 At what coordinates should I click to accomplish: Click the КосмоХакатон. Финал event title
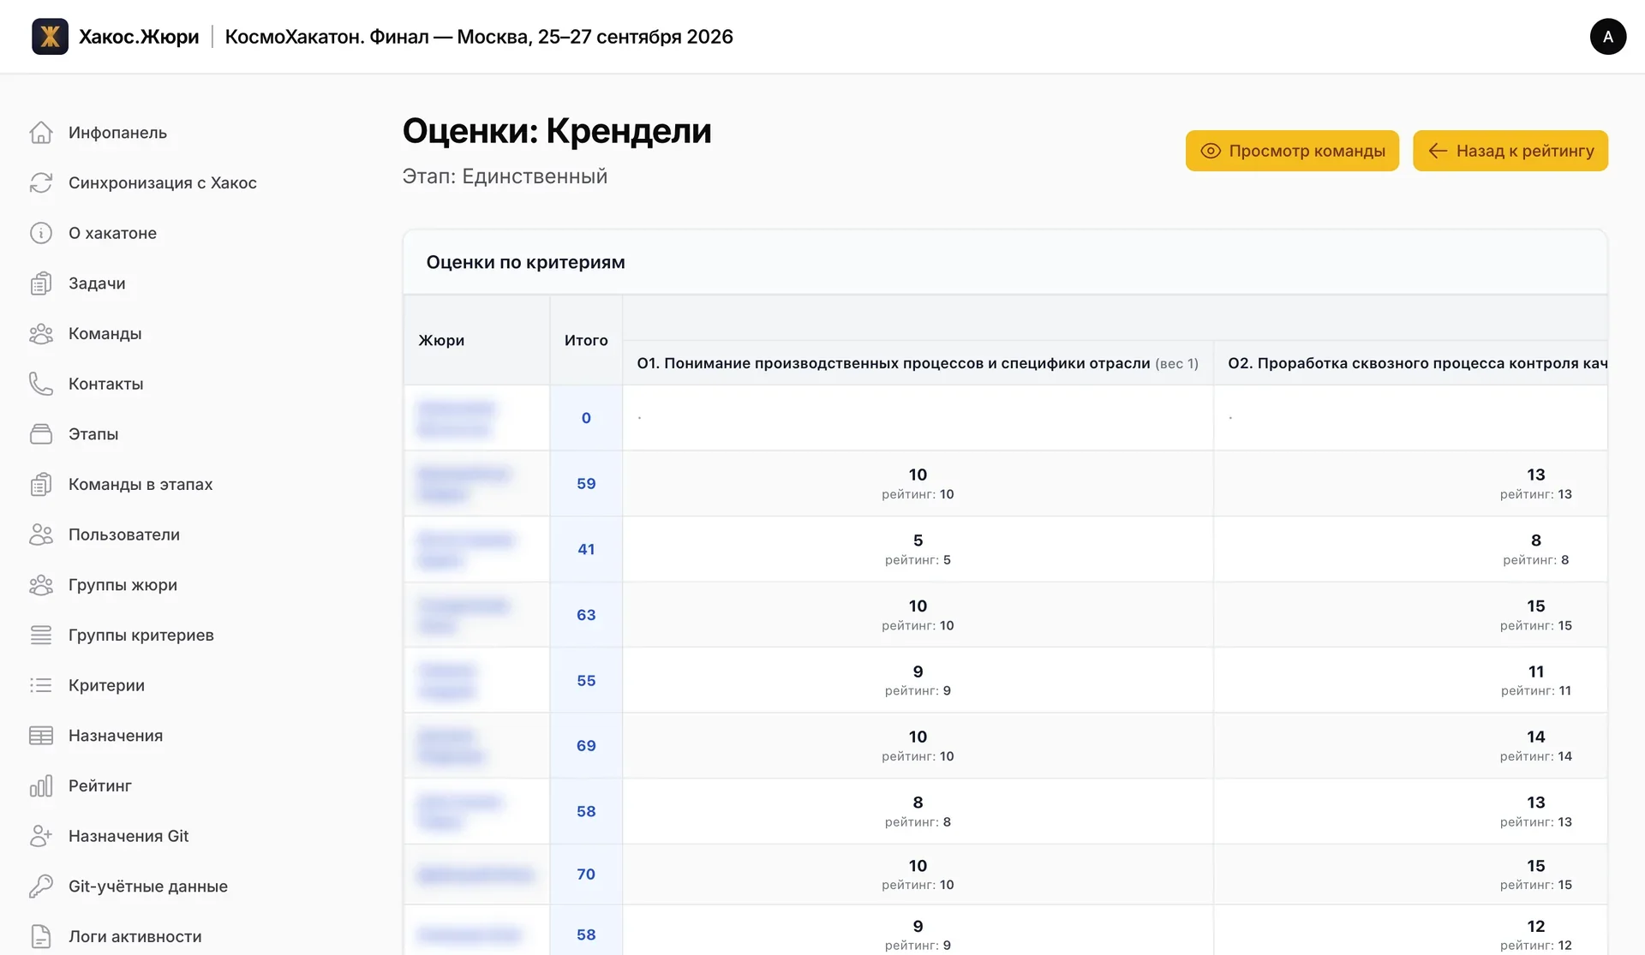pos(479,37)
